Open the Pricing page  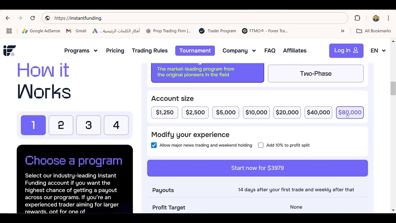click(115, 50)
